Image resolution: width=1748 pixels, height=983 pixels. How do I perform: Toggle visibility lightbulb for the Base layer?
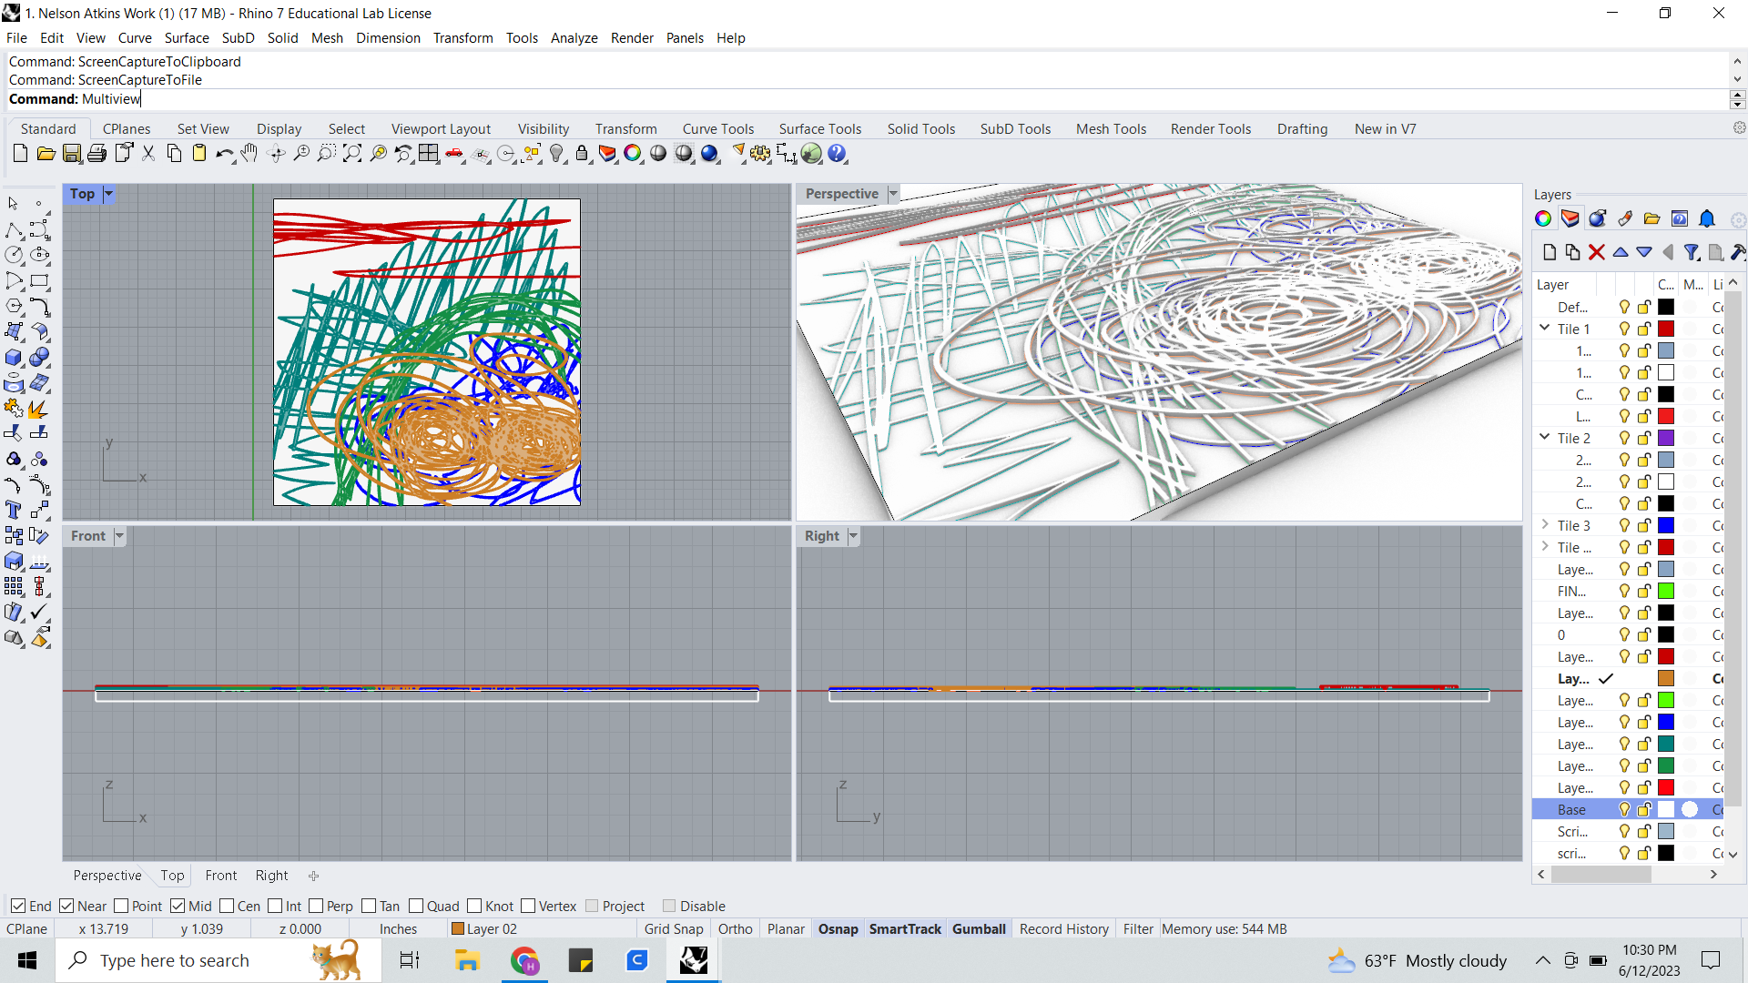coord(1624,809)
